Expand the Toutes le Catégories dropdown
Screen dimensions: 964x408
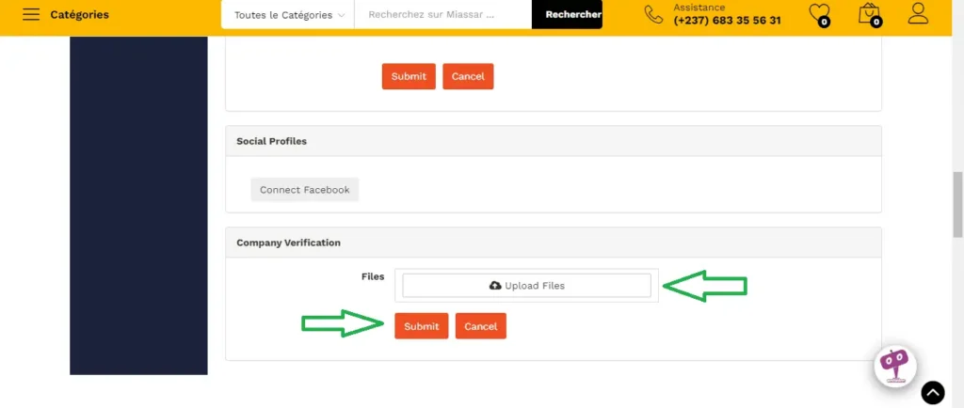tap(288, 15)
